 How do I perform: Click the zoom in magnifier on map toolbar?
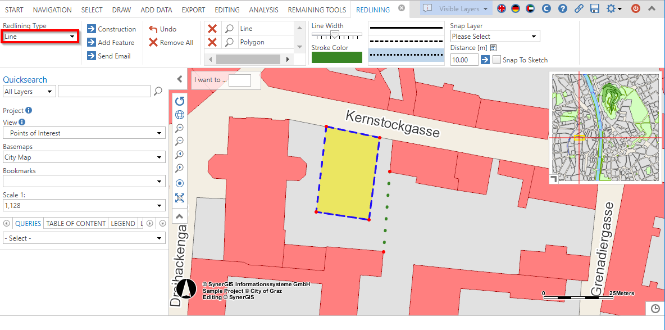tap(180, 128)
